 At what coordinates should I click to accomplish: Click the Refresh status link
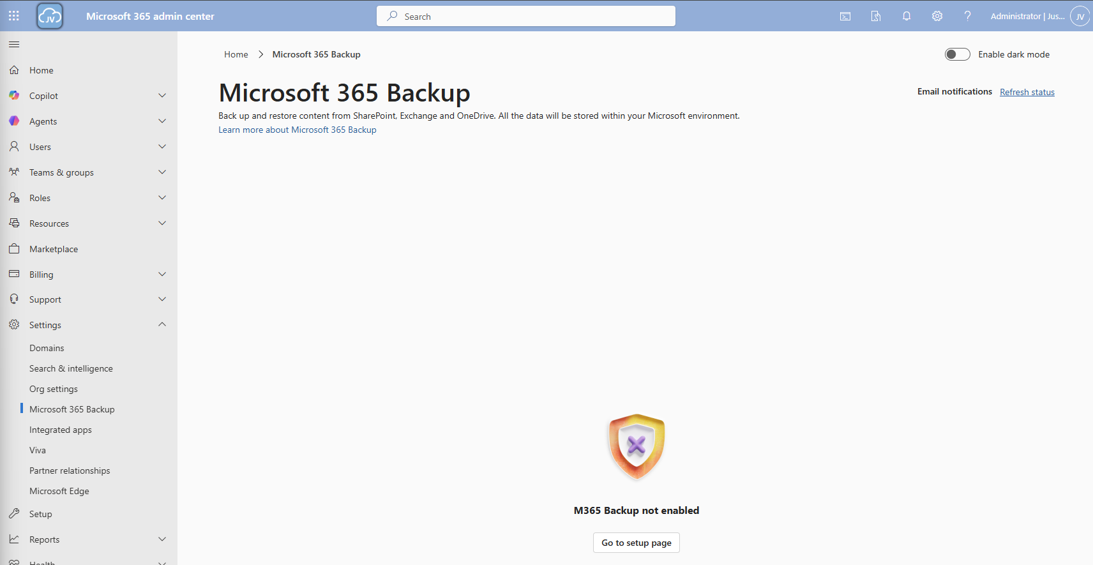click(1027, 92)
